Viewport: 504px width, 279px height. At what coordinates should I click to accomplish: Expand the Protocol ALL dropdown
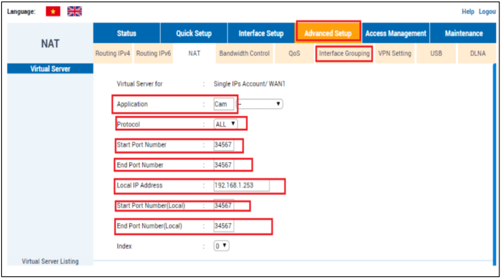(225, 124)
